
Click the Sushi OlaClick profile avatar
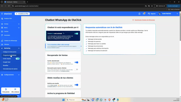pos(160,14)
